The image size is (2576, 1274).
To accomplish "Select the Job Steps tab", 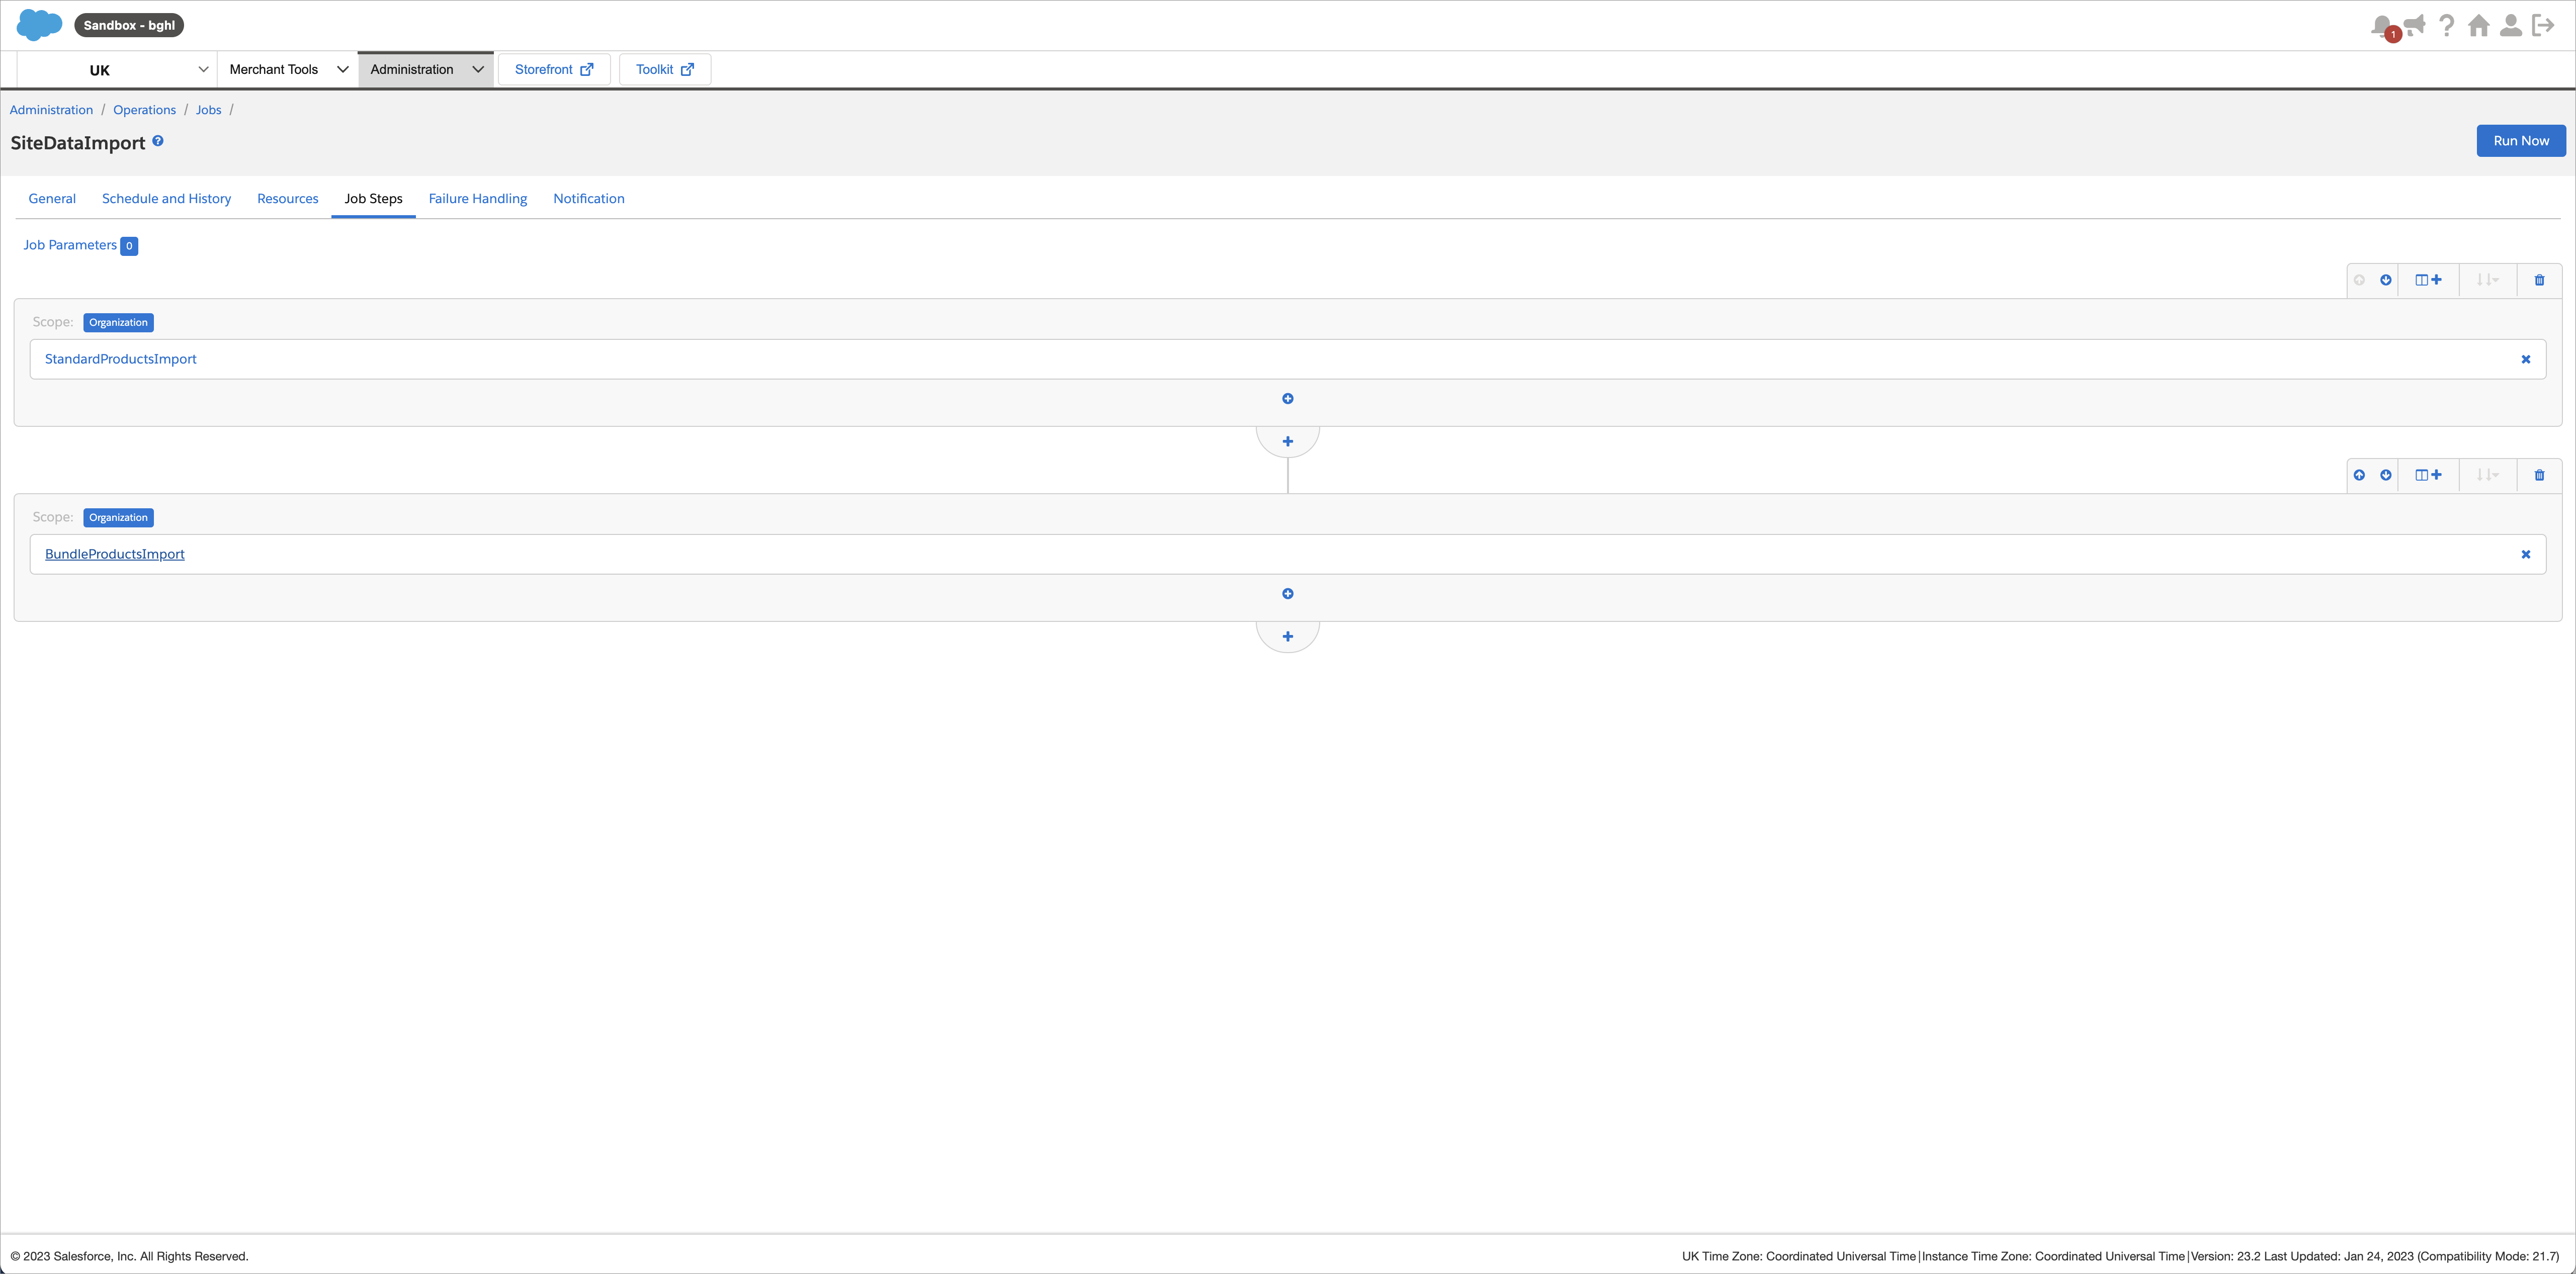I will click(373, 198).
